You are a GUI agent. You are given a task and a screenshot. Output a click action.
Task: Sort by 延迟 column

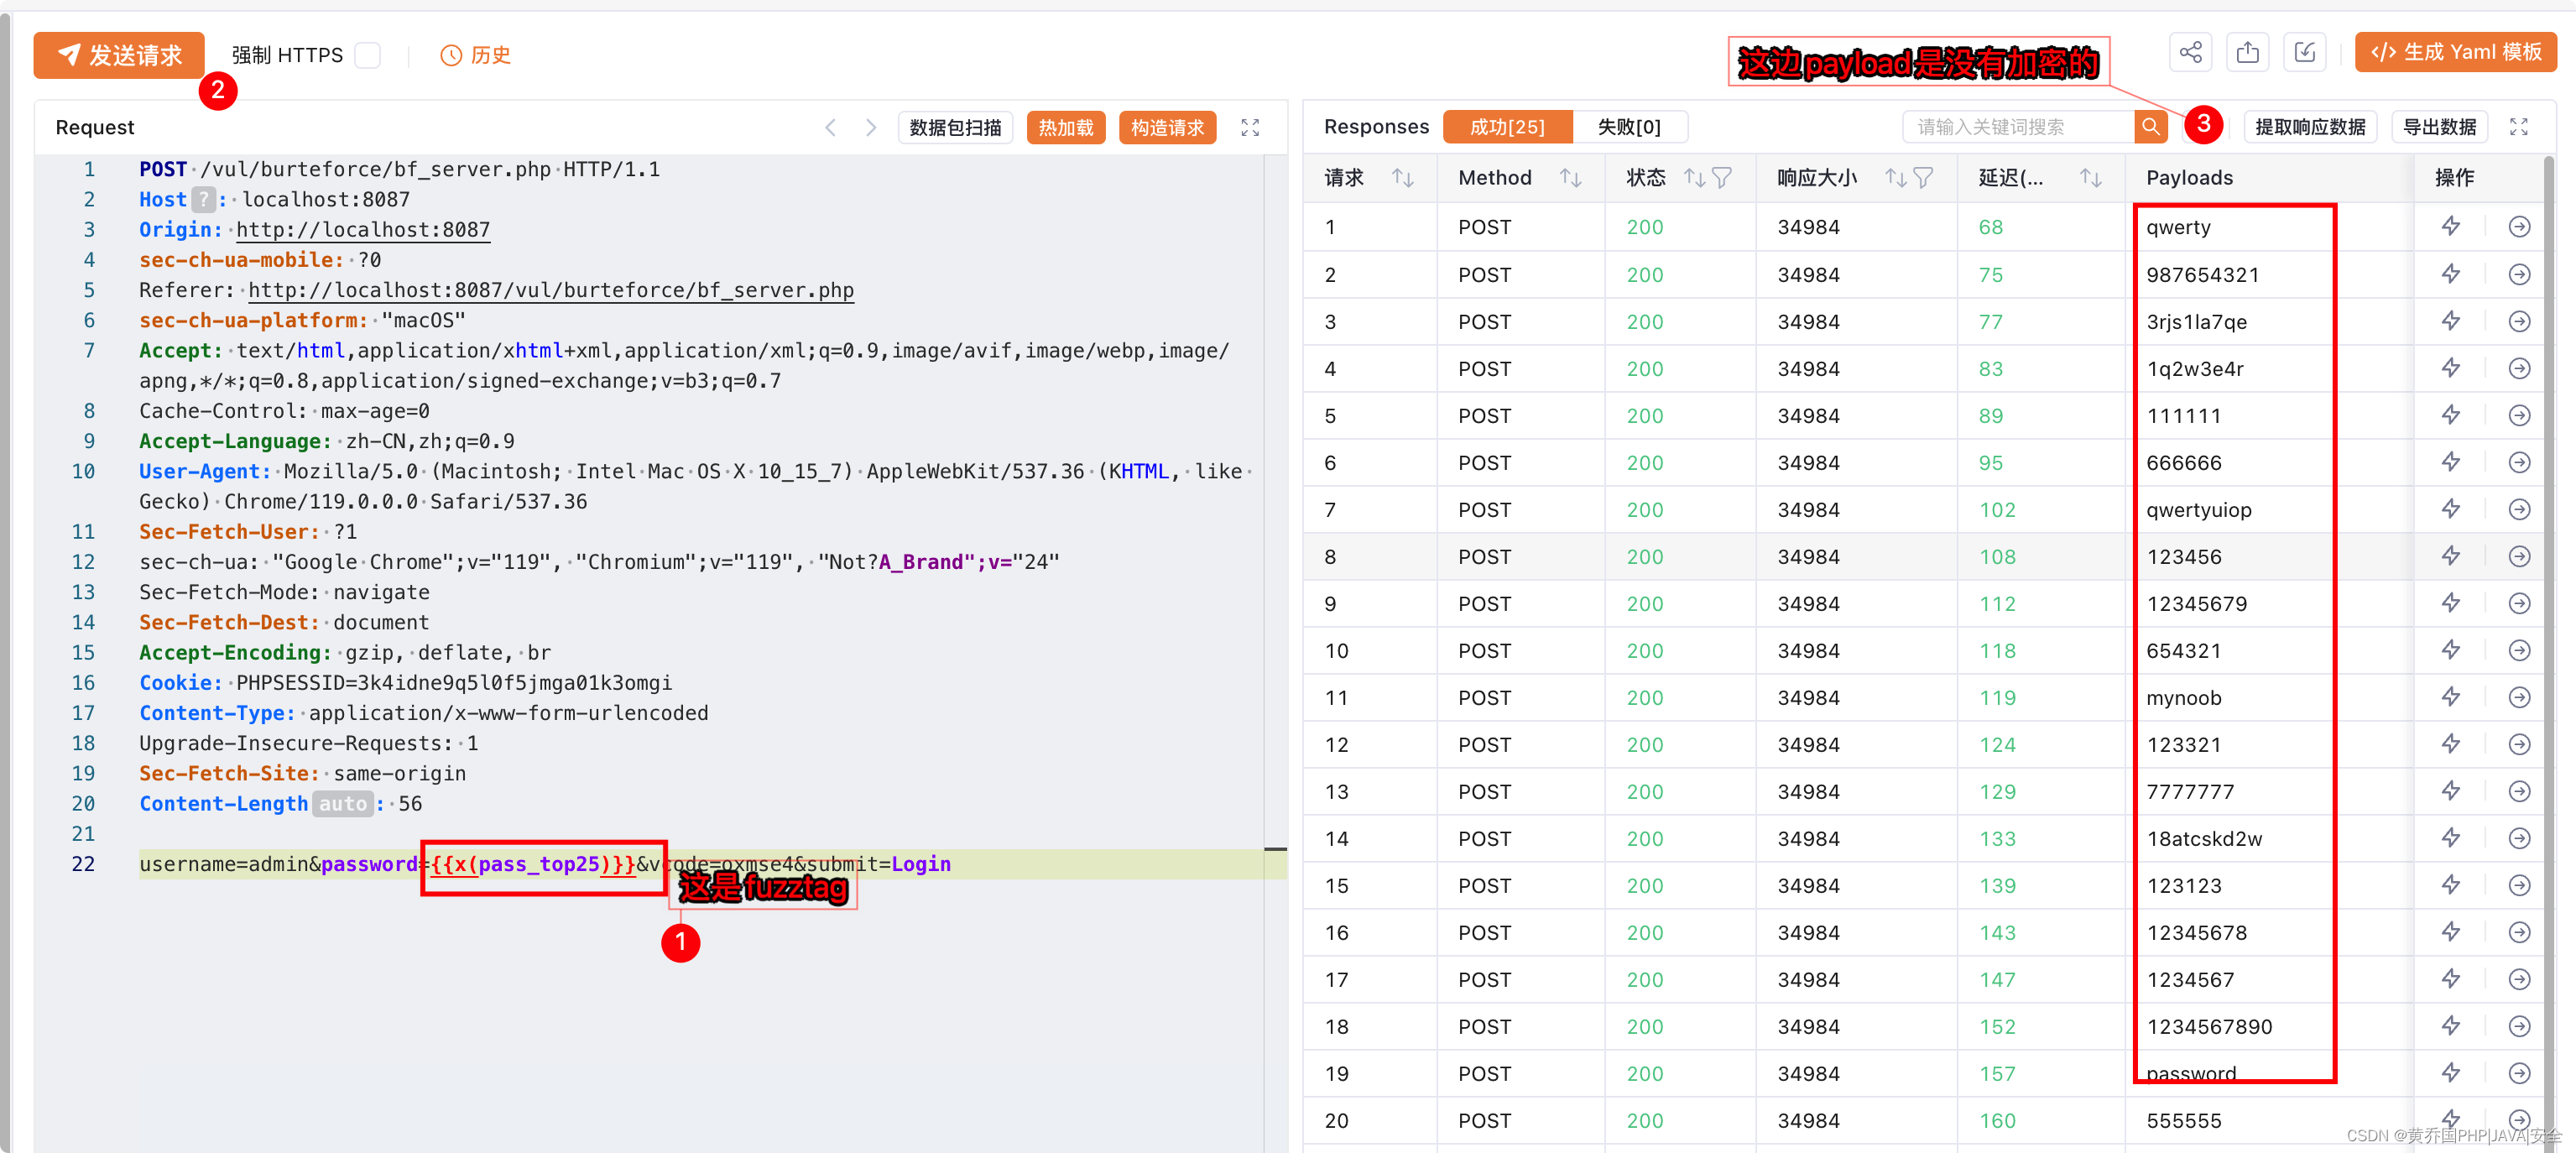pyautogui.click(x=2090, y=178)
